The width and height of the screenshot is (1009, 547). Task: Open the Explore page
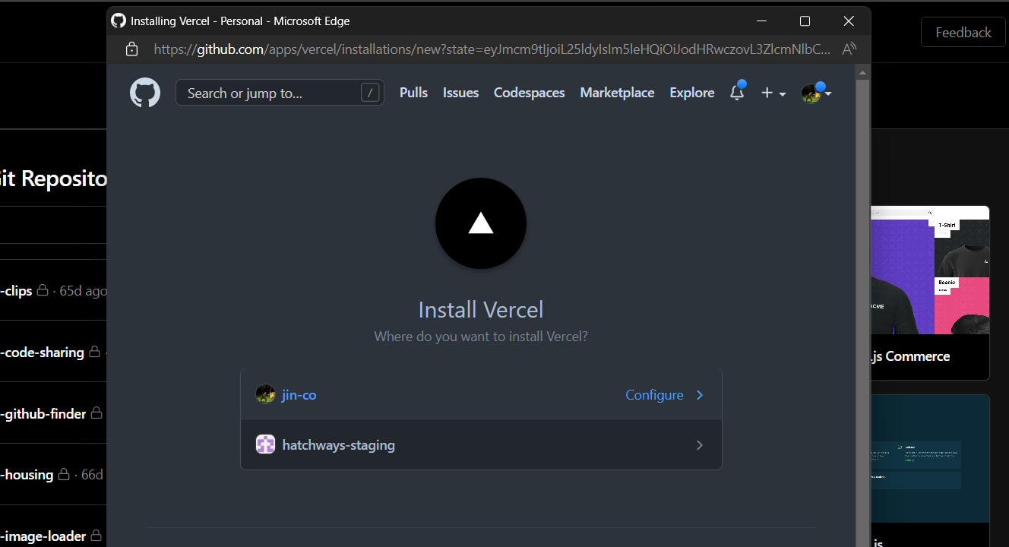pos(691,93)
